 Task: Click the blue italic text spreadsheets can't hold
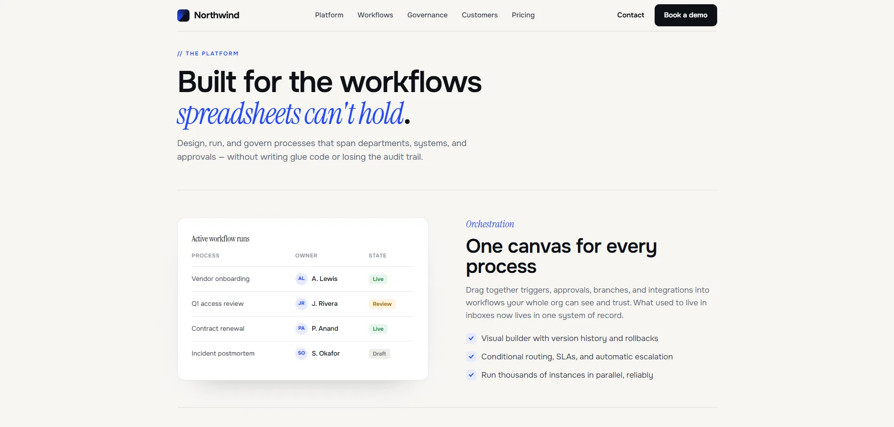click(x=291, y=114)
